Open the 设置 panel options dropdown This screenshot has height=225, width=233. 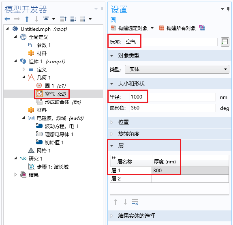click(222, 9)
